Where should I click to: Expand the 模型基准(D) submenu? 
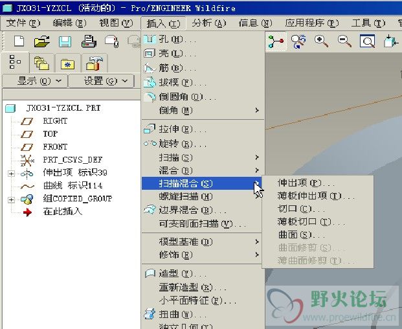tap(202, 242)
